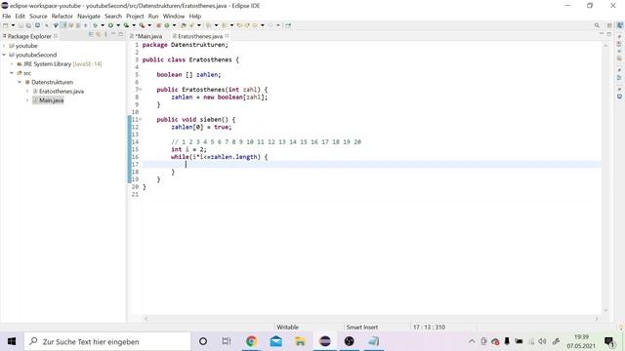Screen dimensions: 625x351
Task: Click the New Java Class icon
Action: [167, 25]
